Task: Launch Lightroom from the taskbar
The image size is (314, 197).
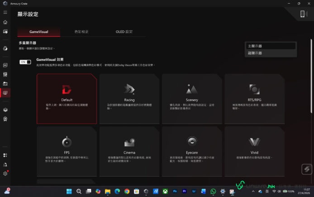Action: (194, 192)
